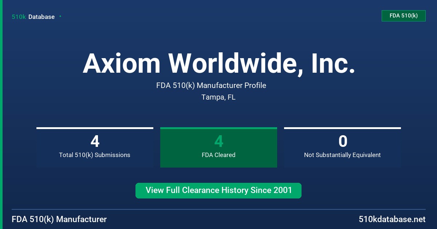The width and height of the screenshot is (437, 229).
Task: Open the Not Substantially Equivalent card
Action: (x=342, y=147)
